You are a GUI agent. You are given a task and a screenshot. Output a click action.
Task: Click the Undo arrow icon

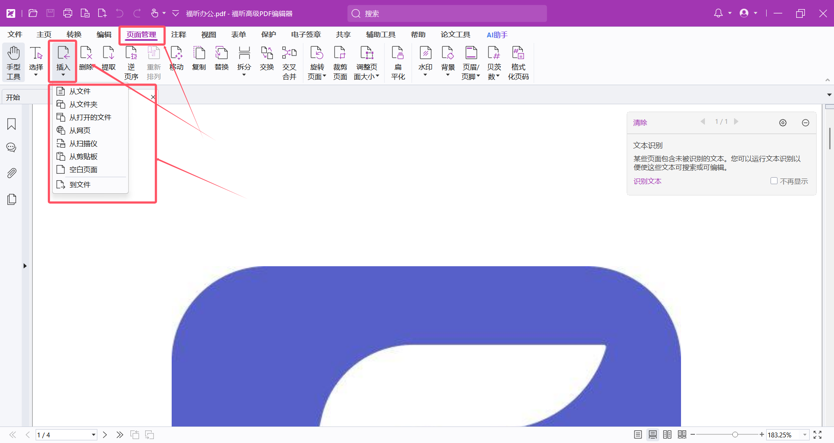120,13
